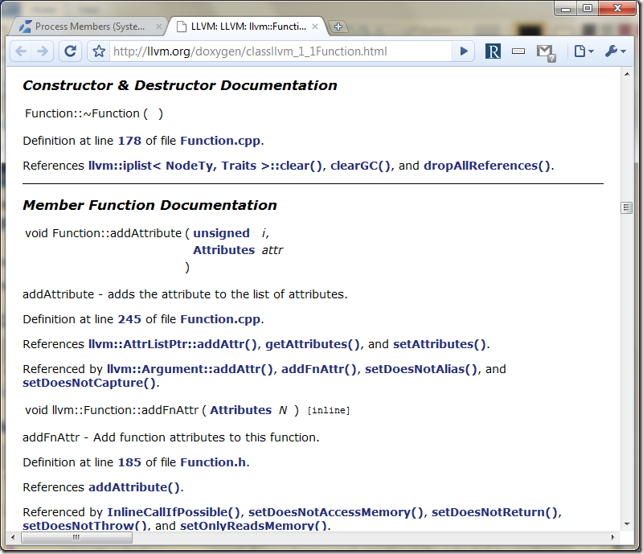
Task: Open the setDoesNotAccessMemory() link
Action: pyautogui.click(x=336, y=512)
